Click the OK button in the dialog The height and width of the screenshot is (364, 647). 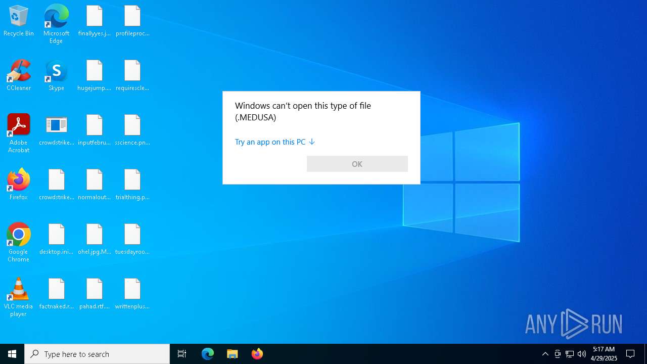click(x=357, y=164)
